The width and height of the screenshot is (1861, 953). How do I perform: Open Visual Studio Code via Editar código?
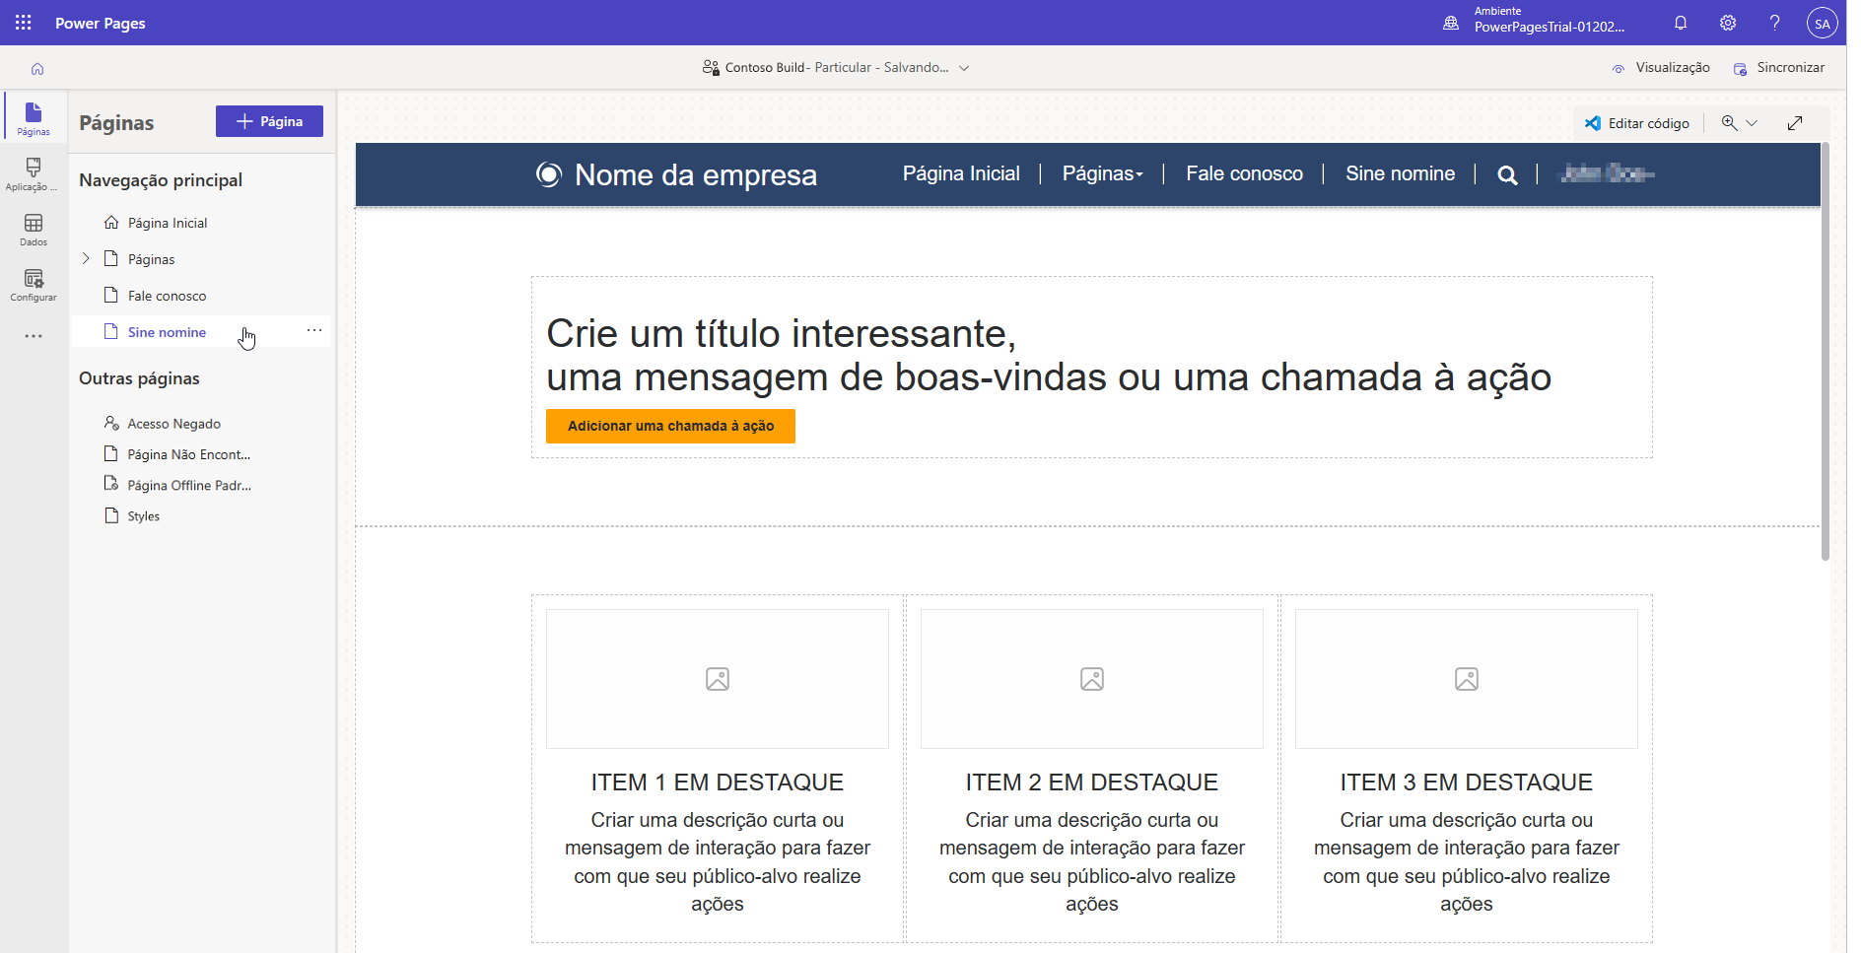(1636, 122)
